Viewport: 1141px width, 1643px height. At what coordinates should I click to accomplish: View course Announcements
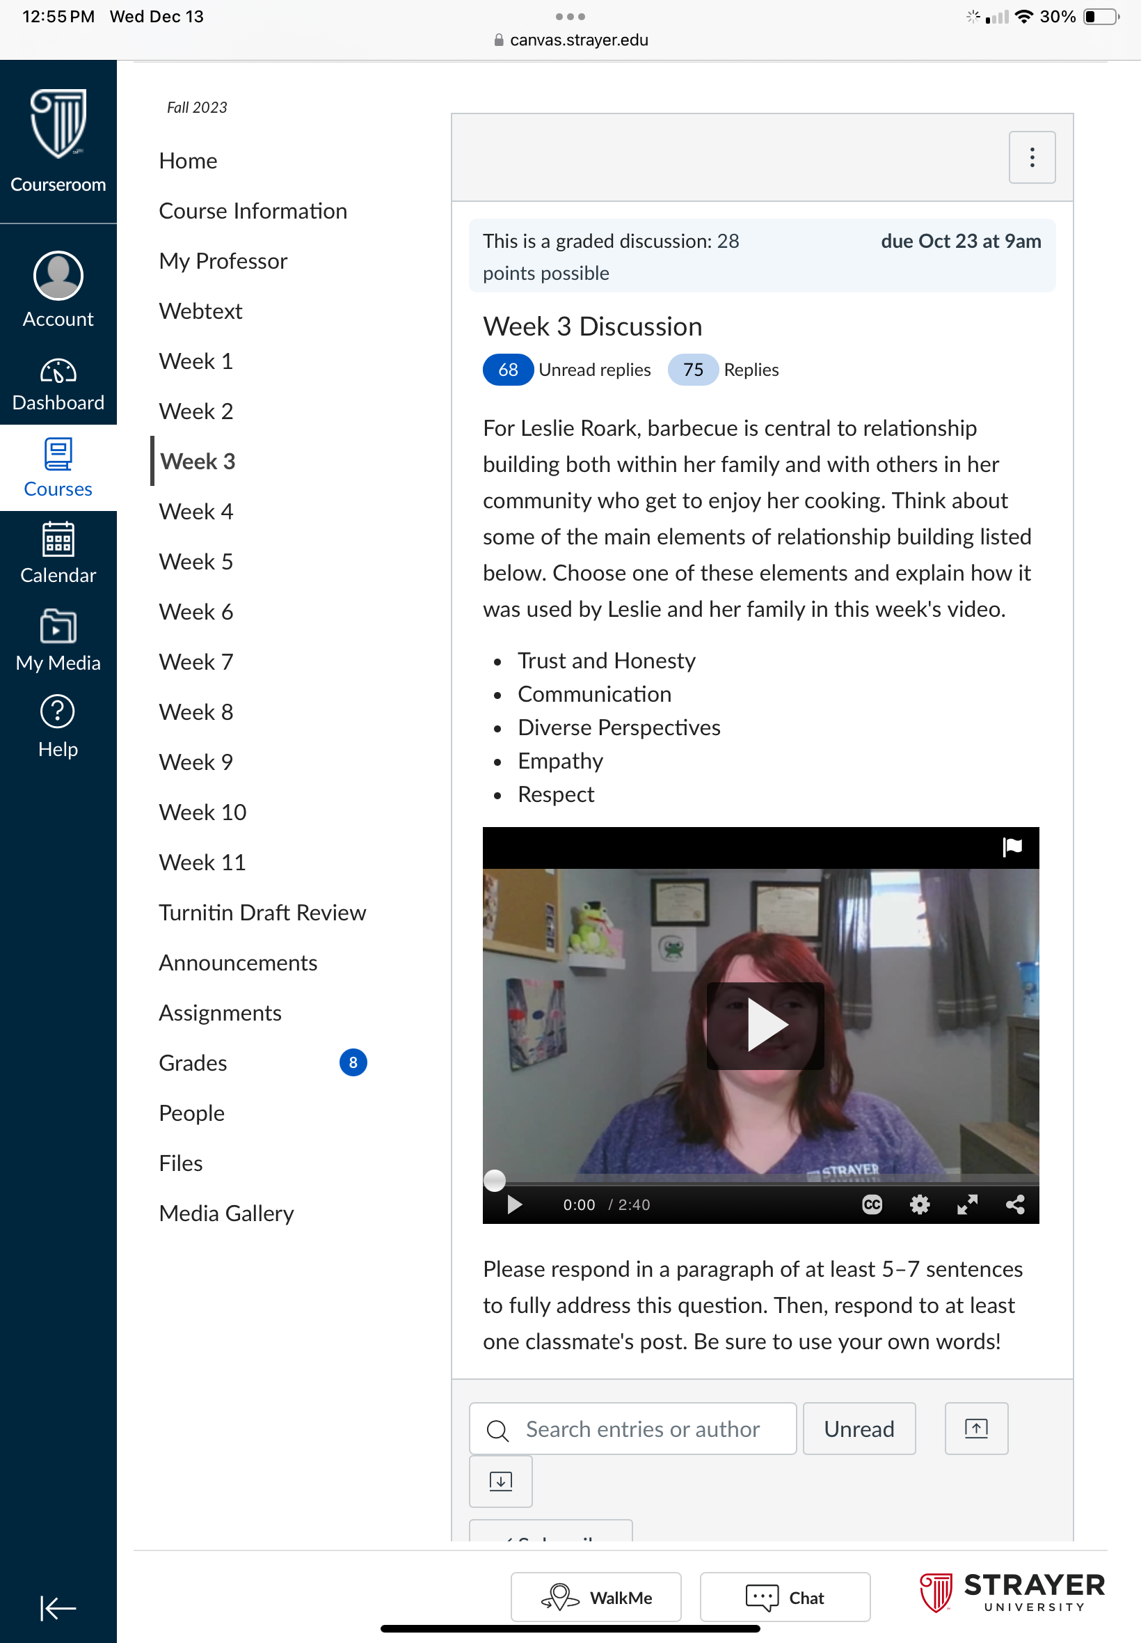point(238,963)
